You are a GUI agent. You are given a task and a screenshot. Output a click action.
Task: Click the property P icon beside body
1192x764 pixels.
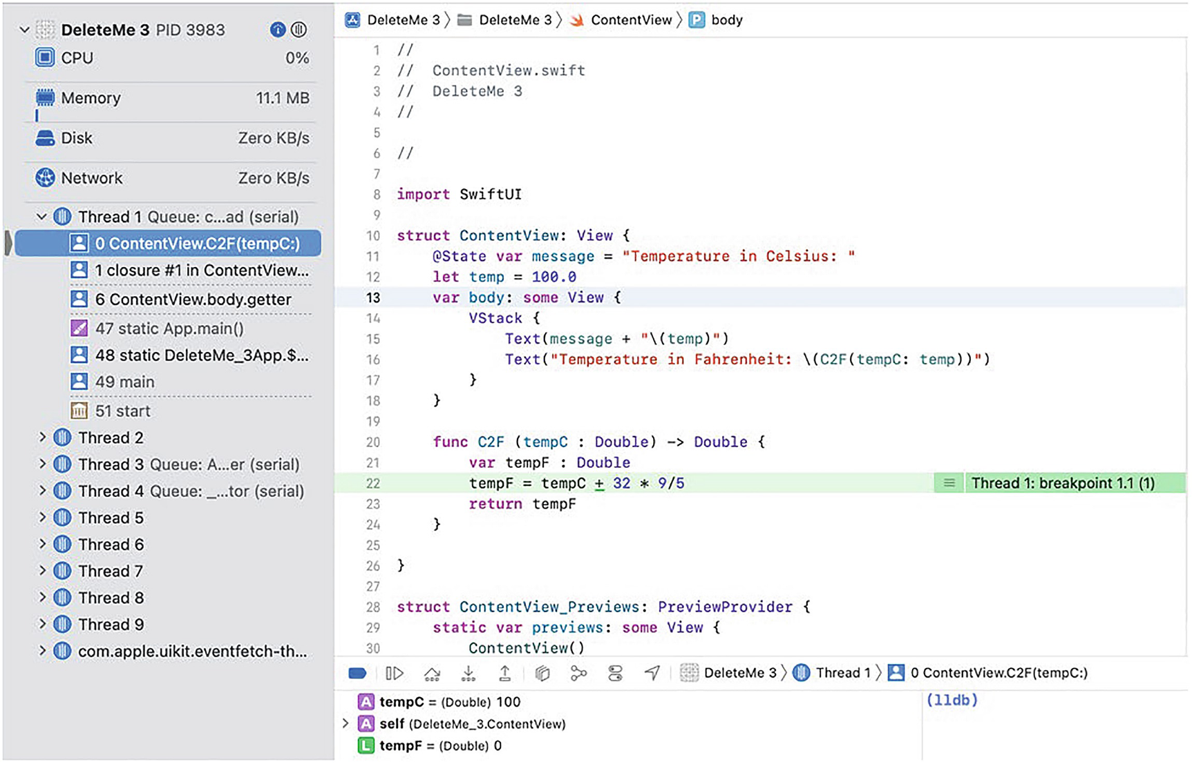[x=697, y=20]
